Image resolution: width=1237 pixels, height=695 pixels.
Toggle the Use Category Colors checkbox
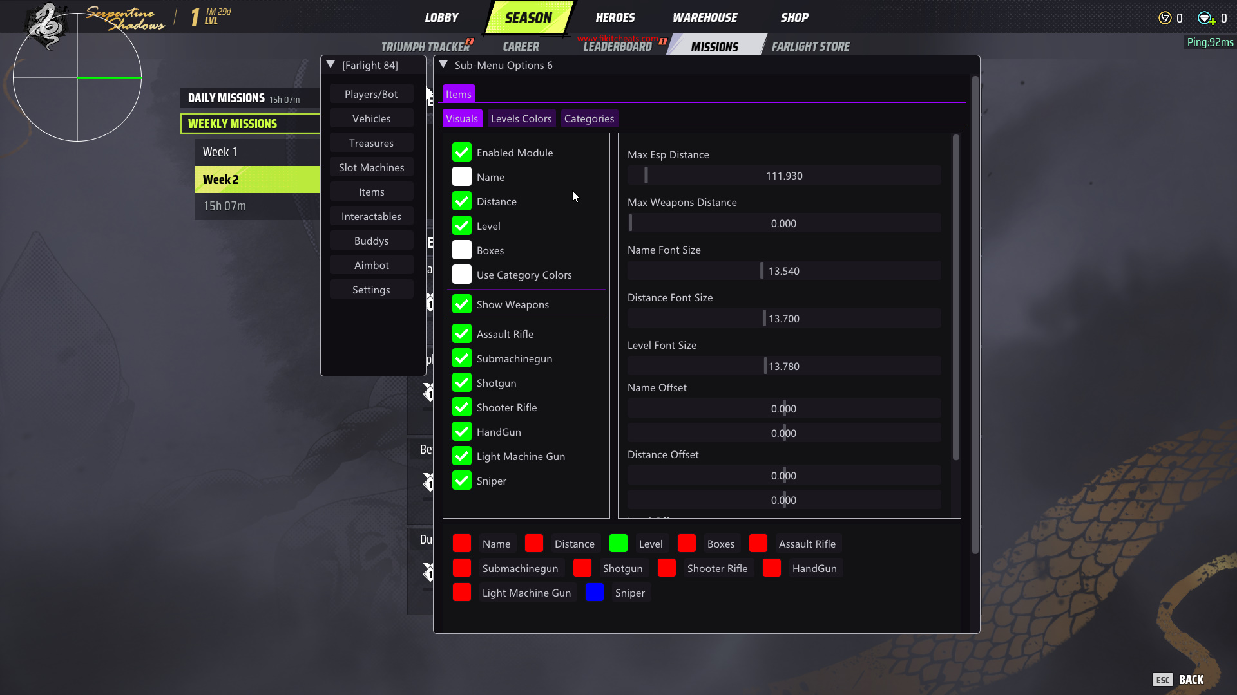[462, 275]
